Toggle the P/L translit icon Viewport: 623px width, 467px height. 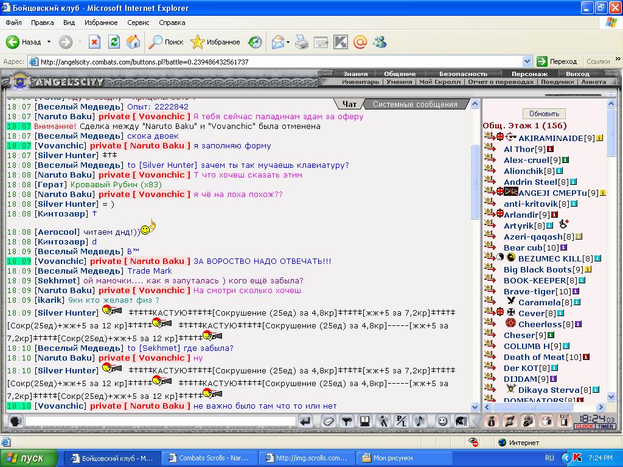(402, 421)
